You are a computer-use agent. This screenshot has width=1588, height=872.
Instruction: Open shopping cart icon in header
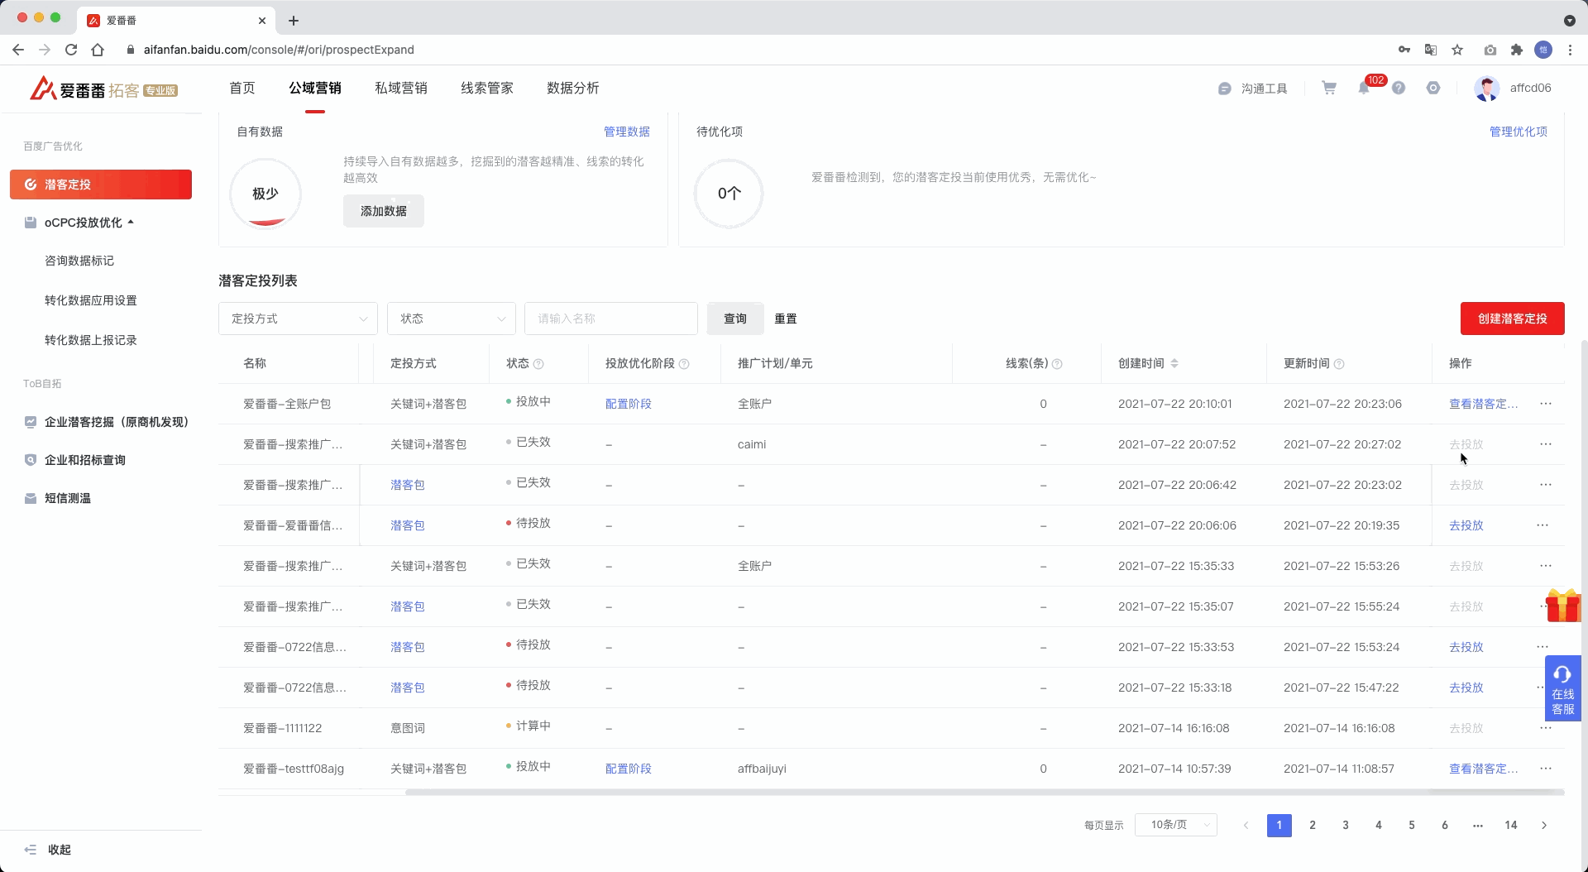pos(1329,88)
